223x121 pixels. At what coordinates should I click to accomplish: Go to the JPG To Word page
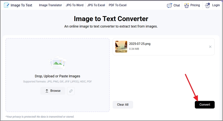pos(74,5)
